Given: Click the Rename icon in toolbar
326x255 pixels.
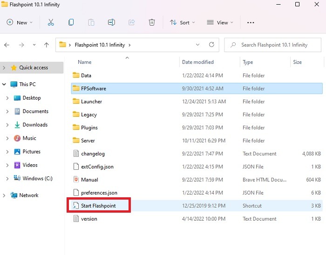Looking at the screenshot, I should click(111, 22).
